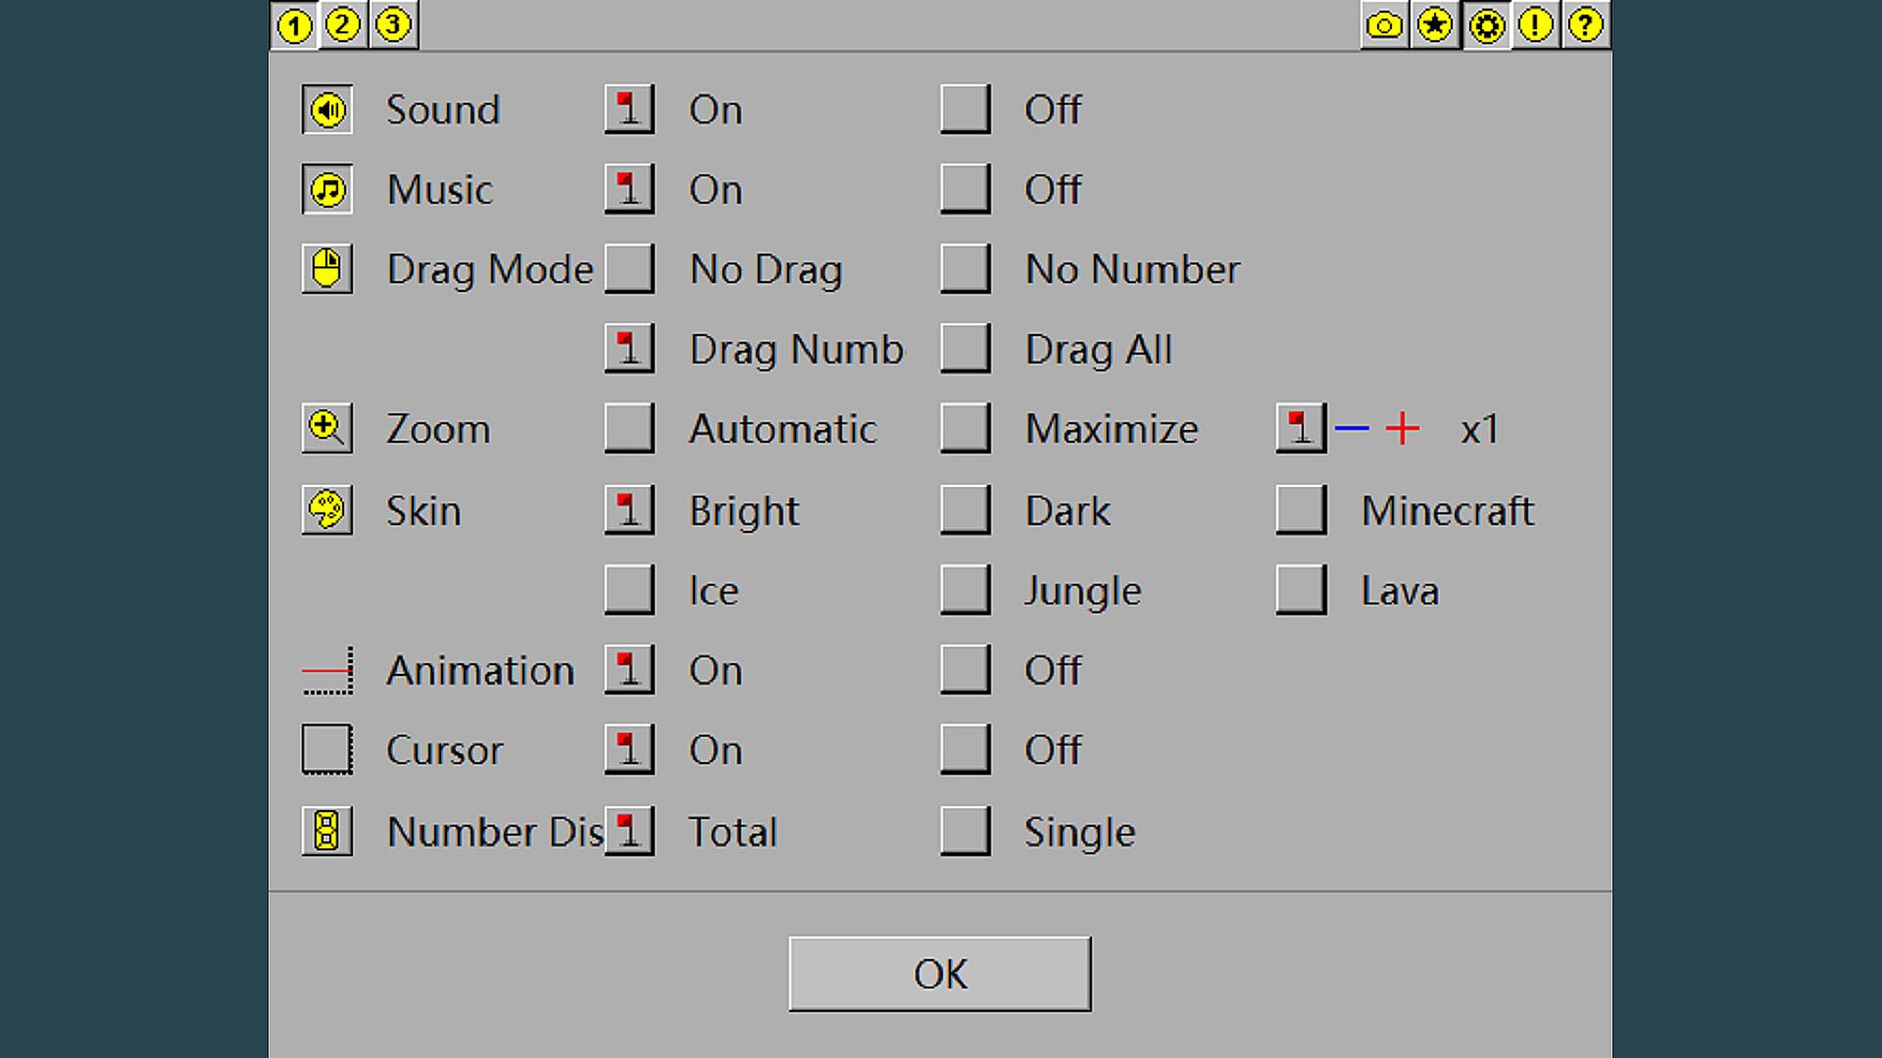Select Single number display option
This screenshot has width=1882, height=1058.
[x=965, y=832]
